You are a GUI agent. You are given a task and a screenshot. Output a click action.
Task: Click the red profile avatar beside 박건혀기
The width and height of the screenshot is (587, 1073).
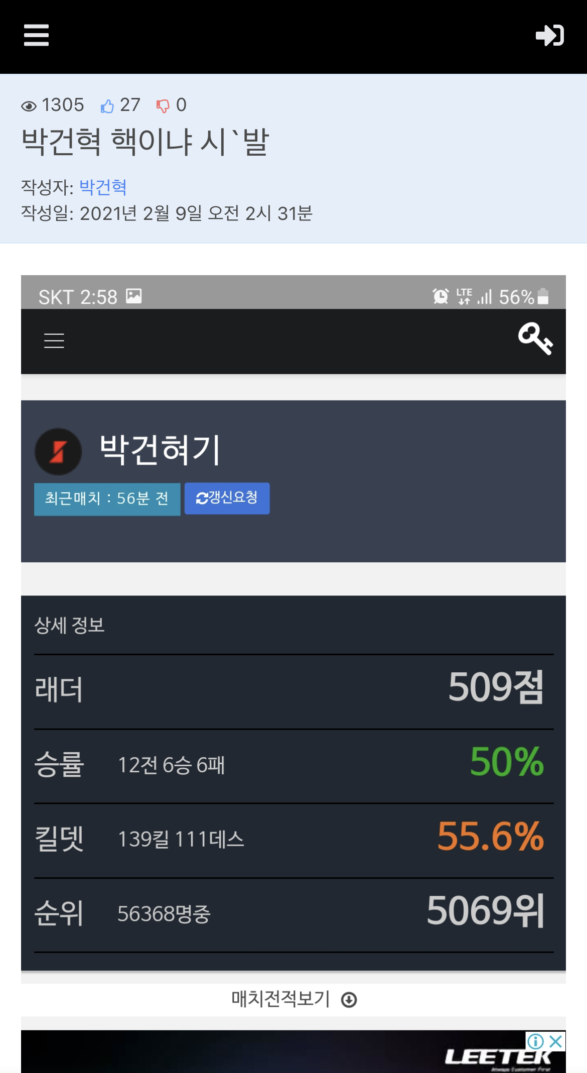pos(58,451)
